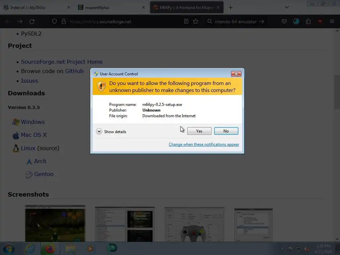Screen dimensions: 340x255
Task: Open 'Change when these notifications appear' link
Action: coord(204,144)
